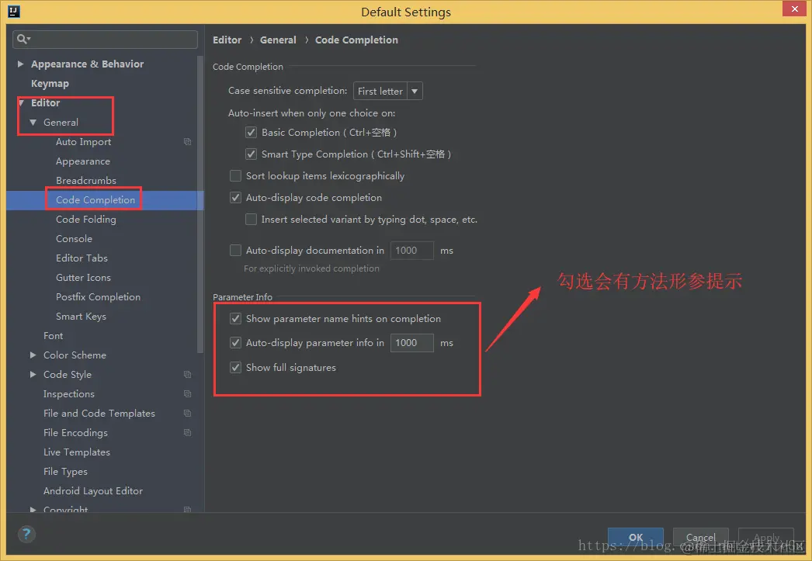
Task: Click the Auto-display documentation delay field
Action: (x=411, y=251)
